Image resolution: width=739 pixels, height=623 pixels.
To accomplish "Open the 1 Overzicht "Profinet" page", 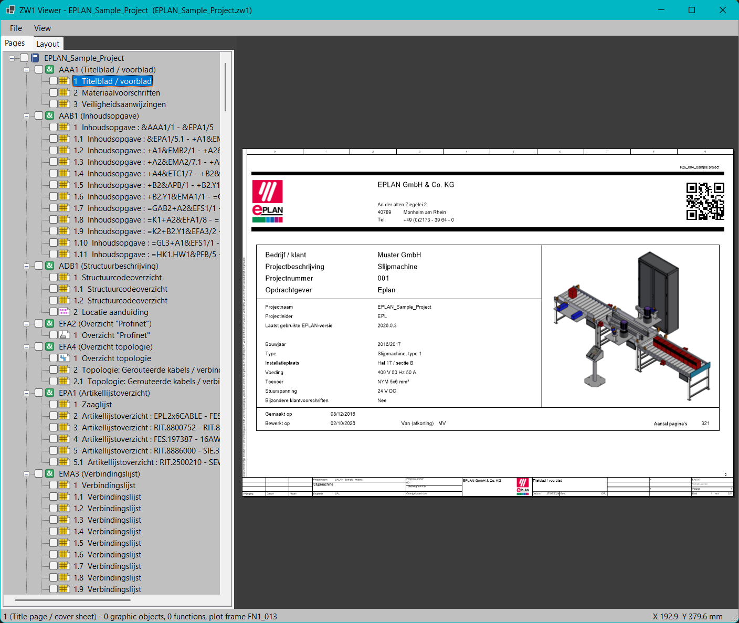I will click(x=112, y=335).
